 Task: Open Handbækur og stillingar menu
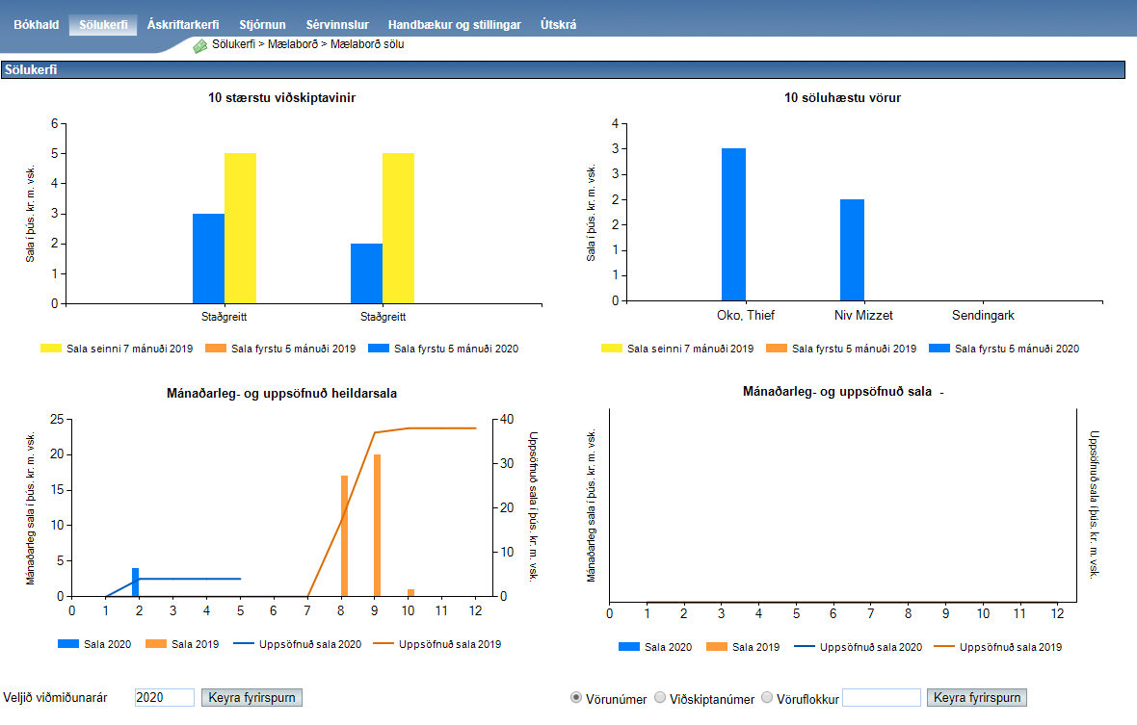(454, 25)
